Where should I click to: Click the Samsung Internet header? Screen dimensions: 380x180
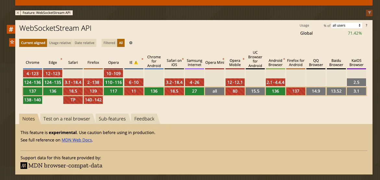[x=194, y=63]
